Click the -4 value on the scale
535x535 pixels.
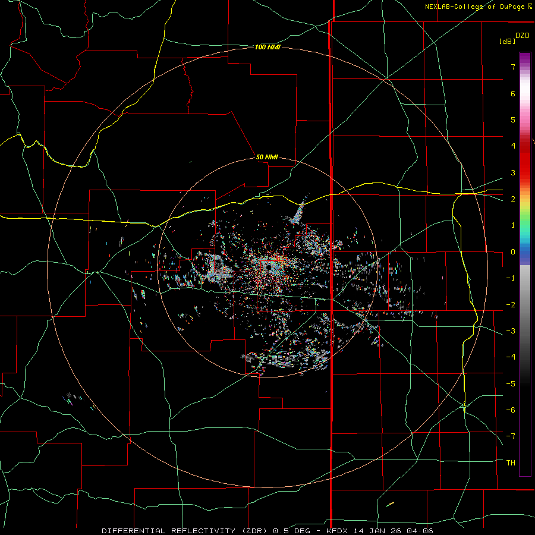point(511,357)
